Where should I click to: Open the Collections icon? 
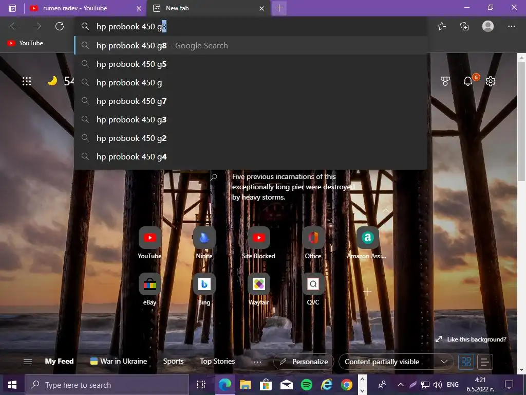point(464,26)
